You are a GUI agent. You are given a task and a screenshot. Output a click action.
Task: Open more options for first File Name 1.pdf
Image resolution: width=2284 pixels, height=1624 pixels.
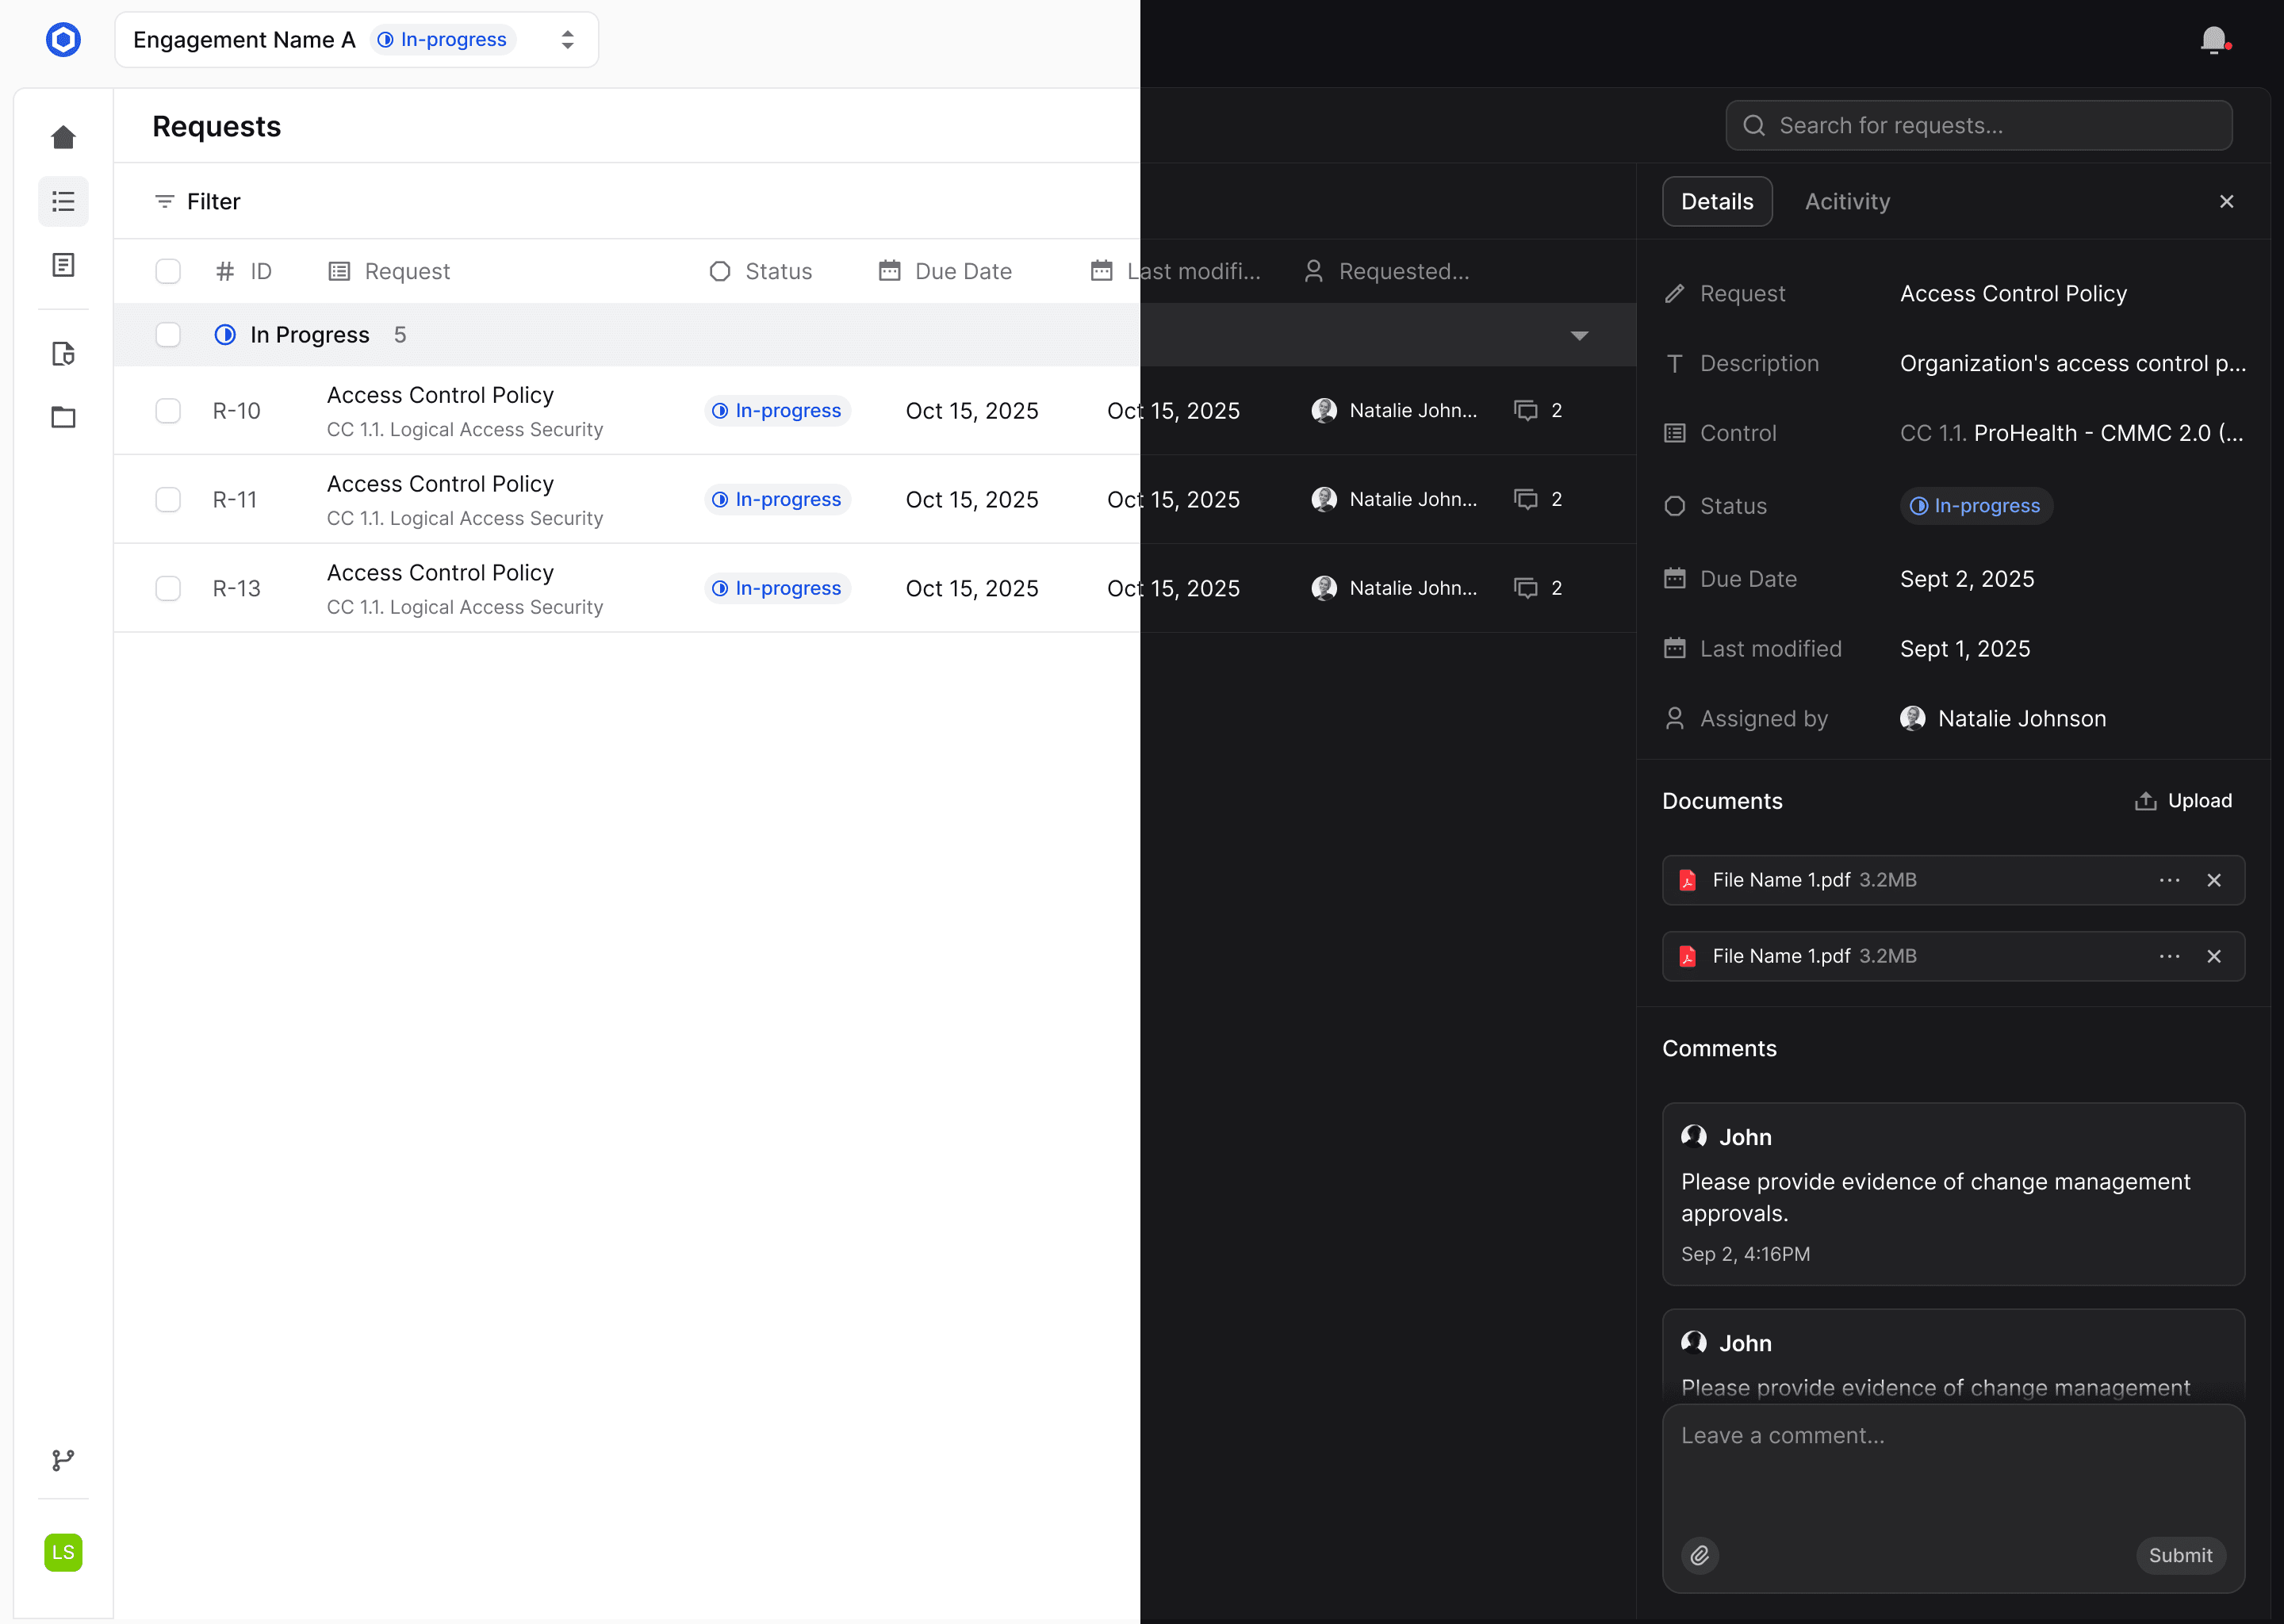tap(2169, 881)
